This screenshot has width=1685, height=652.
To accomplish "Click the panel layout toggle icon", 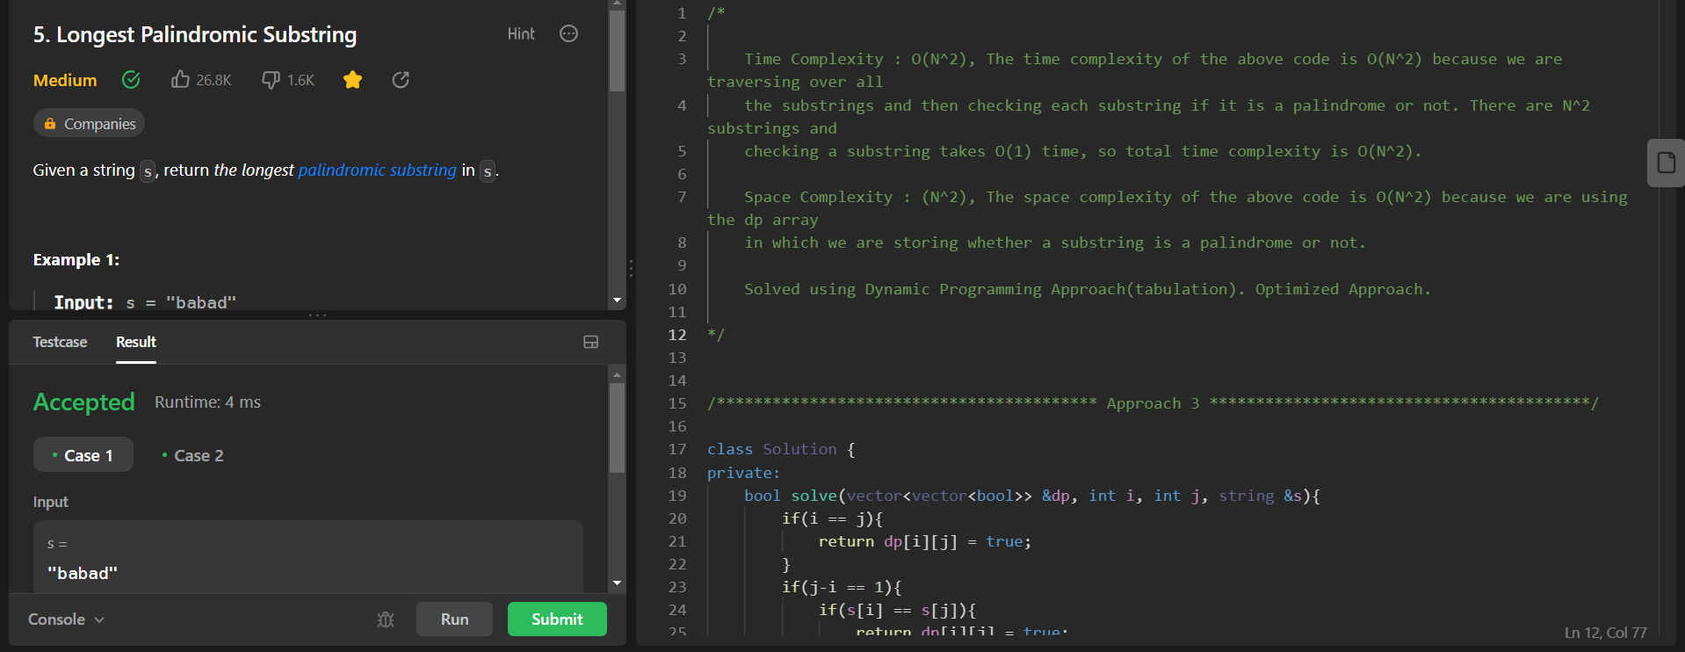I will 591,342.
